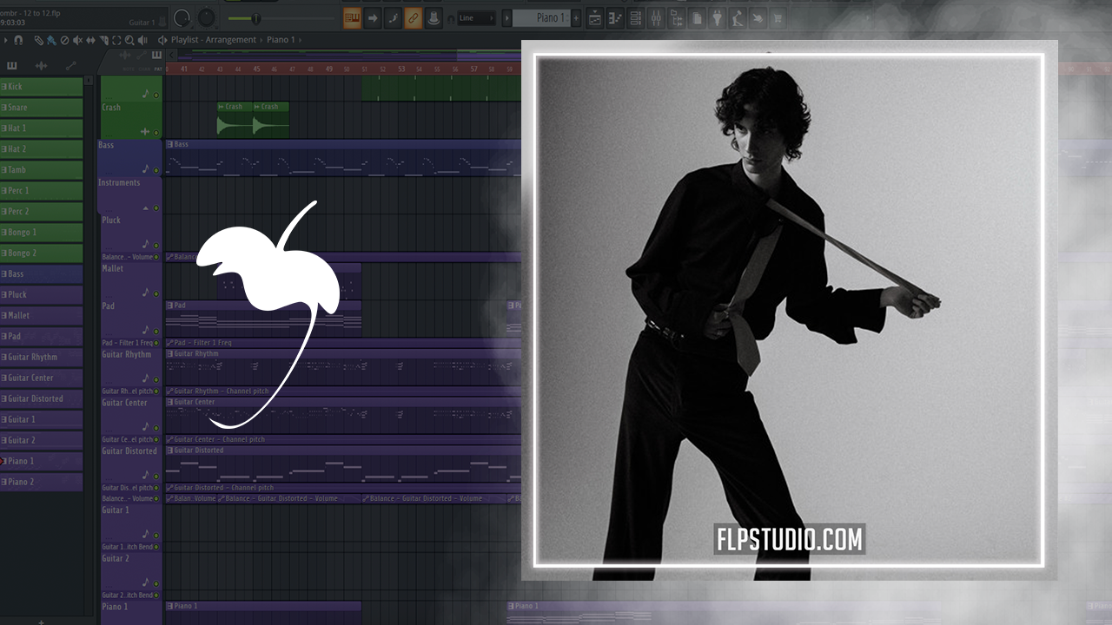Toggle the link to controller button
Viewport: 1112px width, 625px height.
(x=414, y=18)
